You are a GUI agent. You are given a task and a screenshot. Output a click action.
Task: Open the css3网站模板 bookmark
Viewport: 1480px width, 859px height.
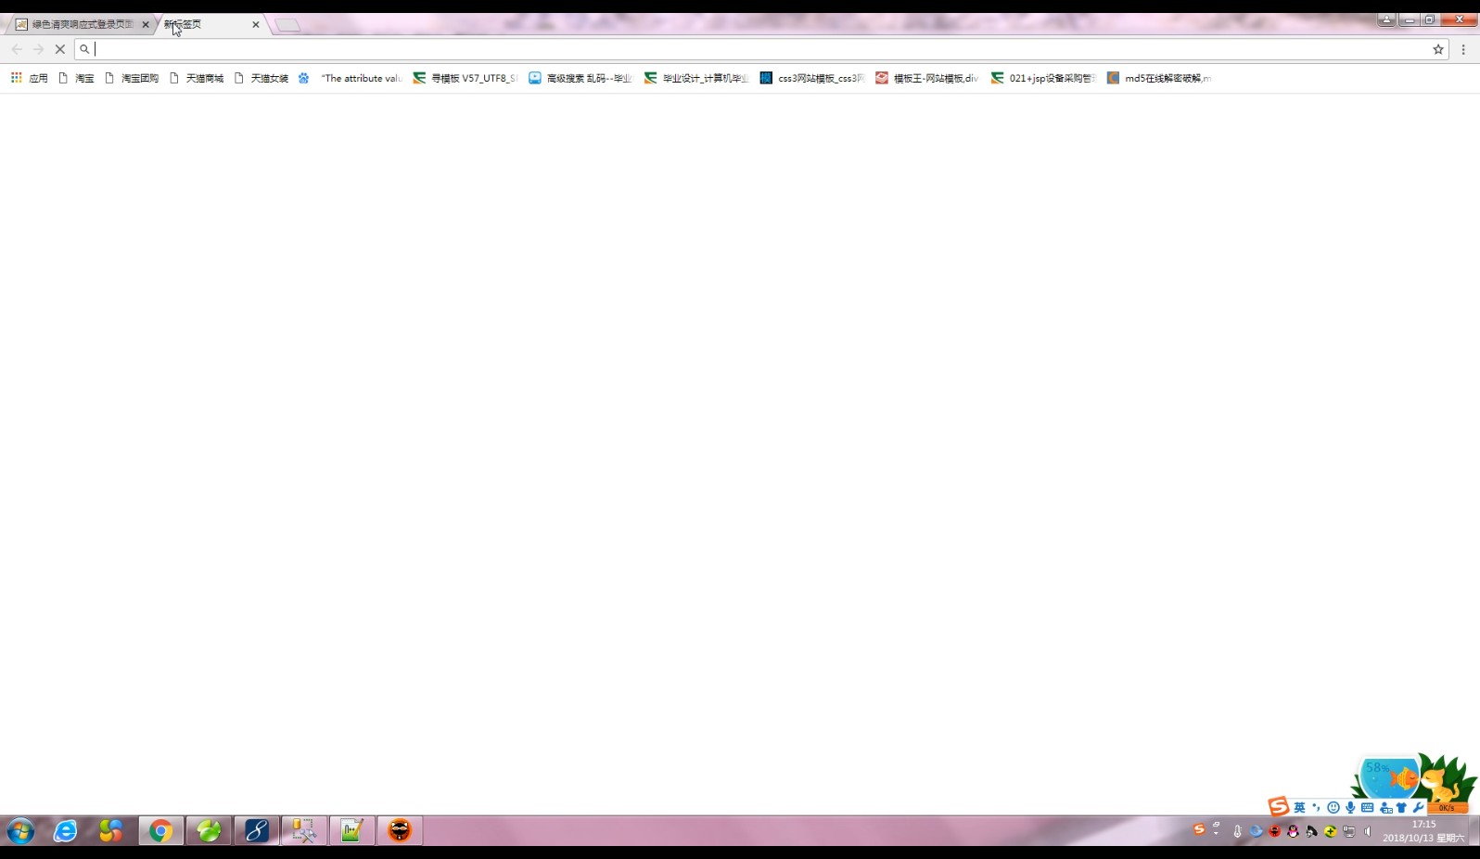(x=812, y=78)
